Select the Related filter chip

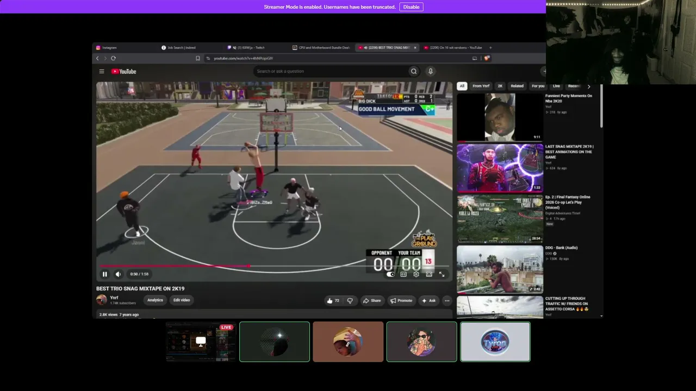[517, 86]
